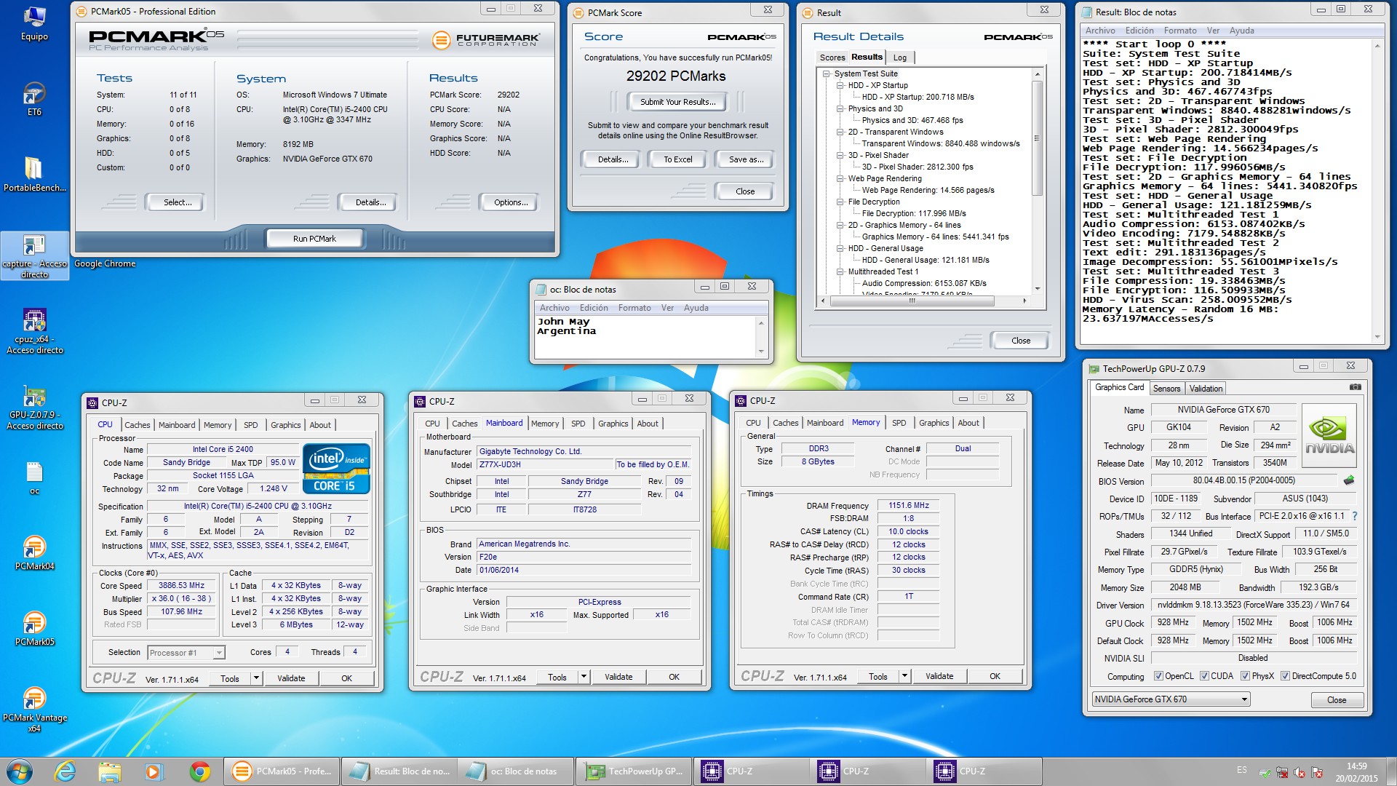Click the Futuremark logo in PCMark05

[x=486, y=40]
